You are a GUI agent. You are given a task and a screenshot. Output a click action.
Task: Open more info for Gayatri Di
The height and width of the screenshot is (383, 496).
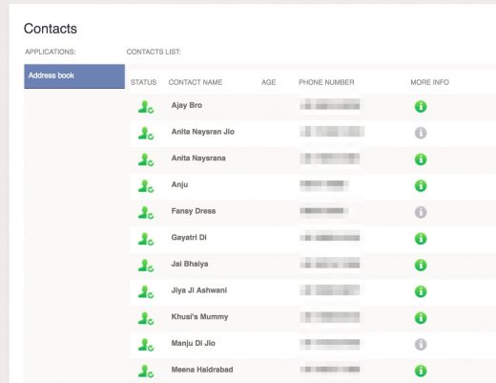click(421, 239)
